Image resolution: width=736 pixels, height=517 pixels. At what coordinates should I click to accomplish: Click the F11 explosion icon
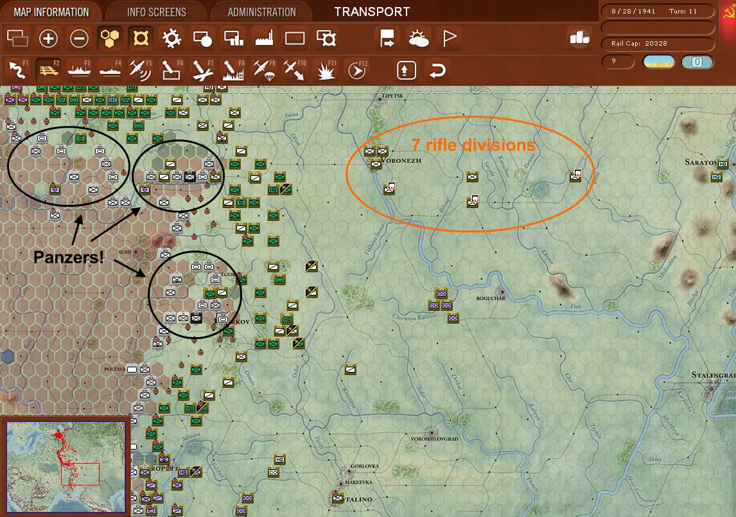(x=326, y=70)
